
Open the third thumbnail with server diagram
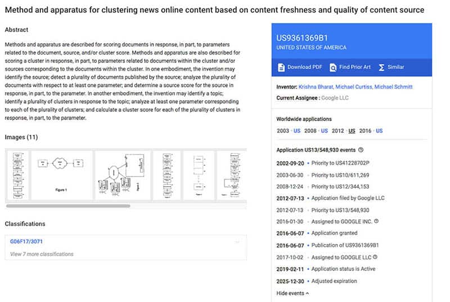pos(123,175)
